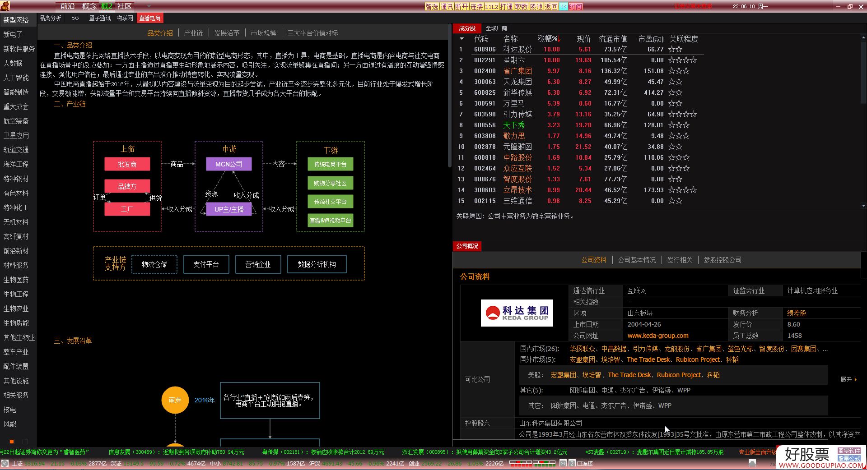Click the Keda Group company logo
Screen dimensions: 867x470
point(517,313)
